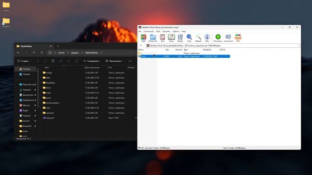Close the MythicMobs Explorer tab
The height and width of the screenshot is (175, 312).
coord(51,46)
